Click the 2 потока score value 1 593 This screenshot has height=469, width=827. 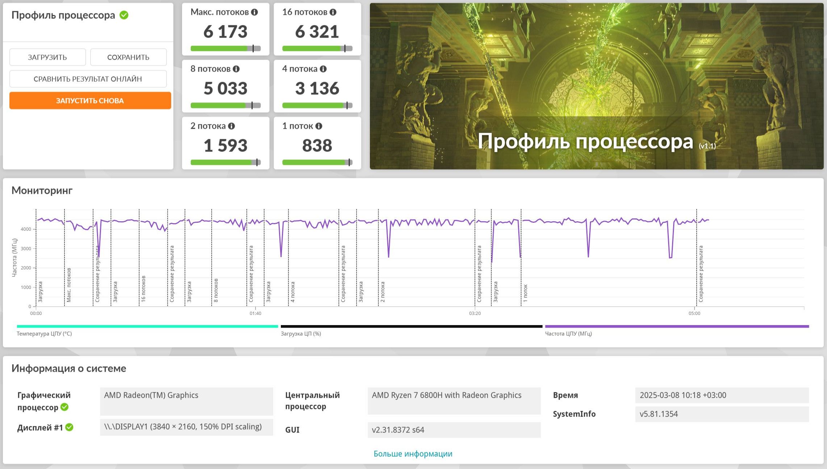[225, 145]
